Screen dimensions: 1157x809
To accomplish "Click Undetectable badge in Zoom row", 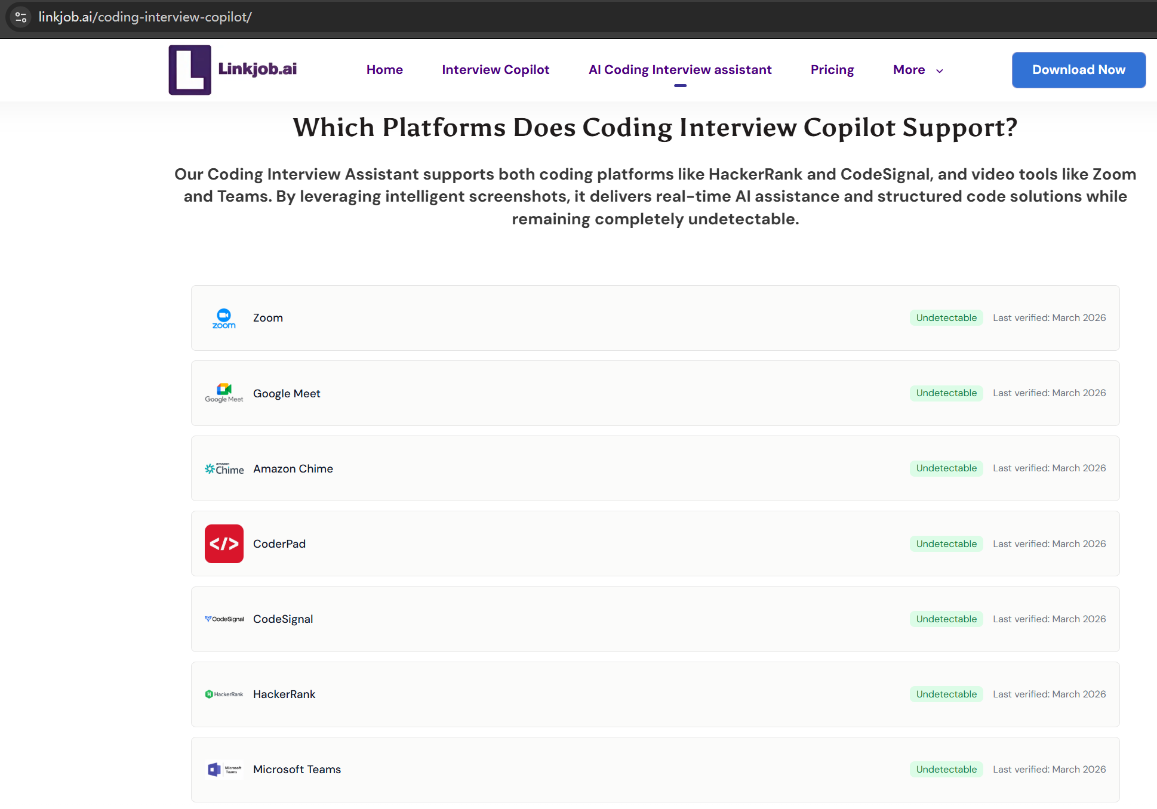I will (946, 318).
